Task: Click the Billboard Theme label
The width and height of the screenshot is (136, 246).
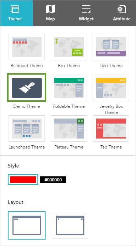Action: [x=27, y=66]
